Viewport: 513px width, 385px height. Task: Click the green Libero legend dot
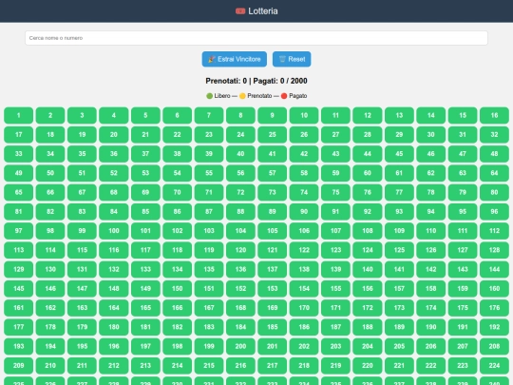click(x=209, y=96)
